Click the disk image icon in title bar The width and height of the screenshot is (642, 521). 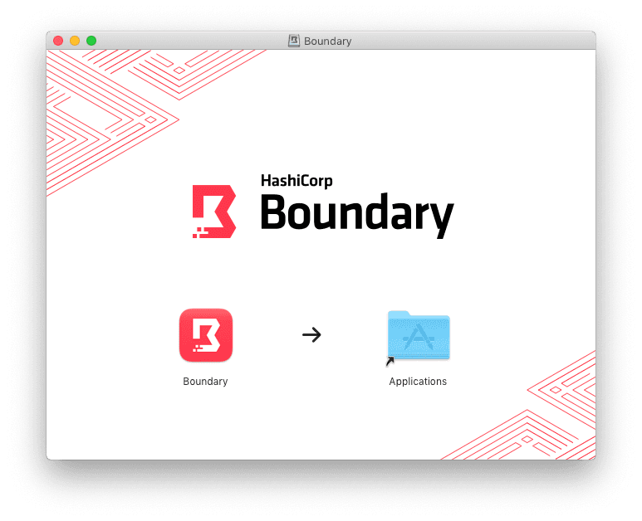[294, 41]
